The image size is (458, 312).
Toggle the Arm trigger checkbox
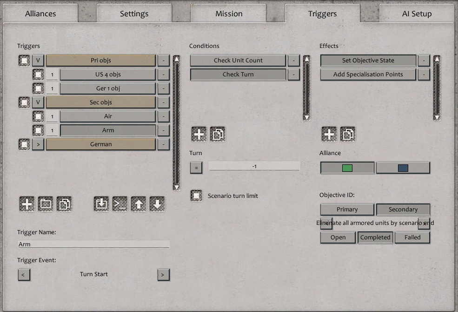click(38, 130)
